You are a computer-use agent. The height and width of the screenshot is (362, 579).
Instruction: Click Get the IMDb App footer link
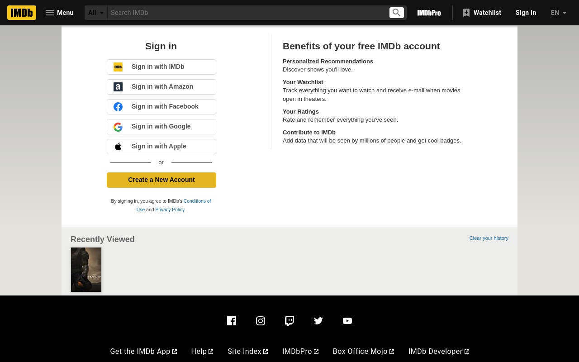(x=143, y=352)
